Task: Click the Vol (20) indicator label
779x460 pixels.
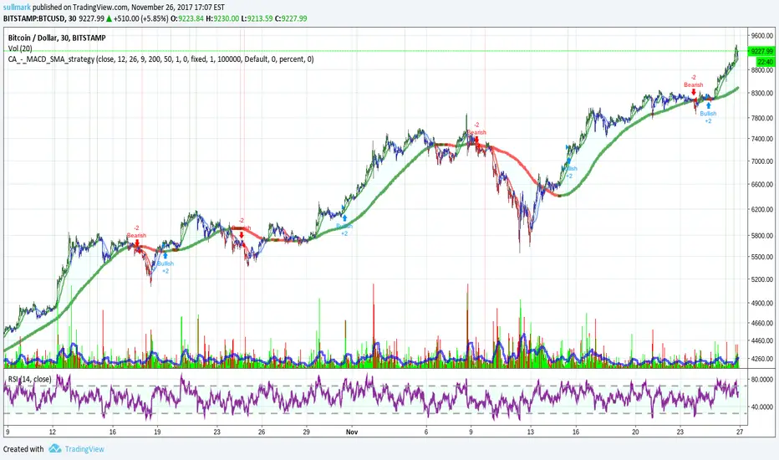Action: coord(20,49)
